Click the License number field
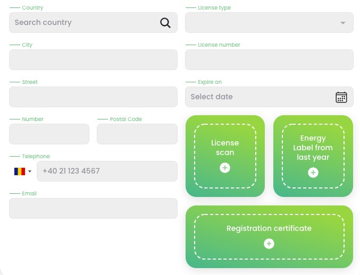360x275 pixels. click(269, 60)
